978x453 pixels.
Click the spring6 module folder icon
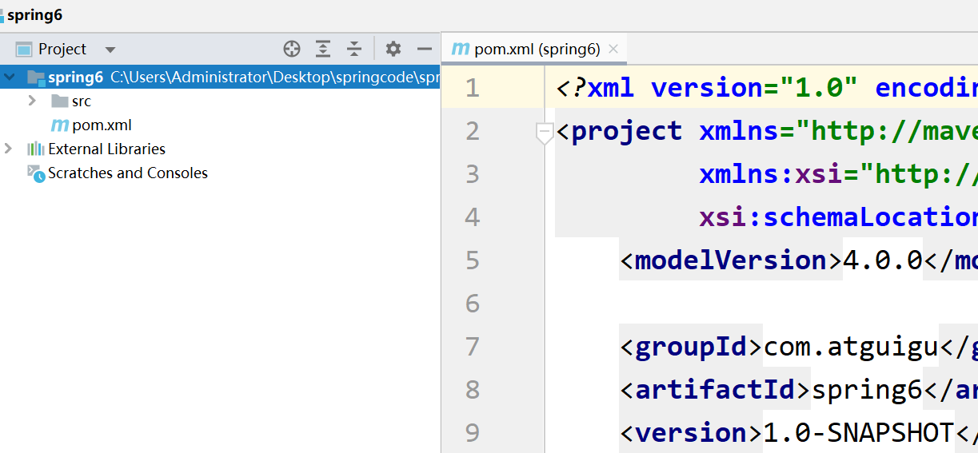pos(36,77)
